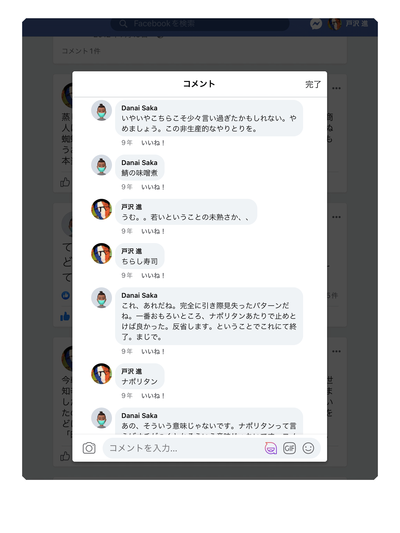The height and width of the screenshot is (533, 400).
Task: Like the ナポリタン comment by 戸沢 進
Action: pos(153,396)
